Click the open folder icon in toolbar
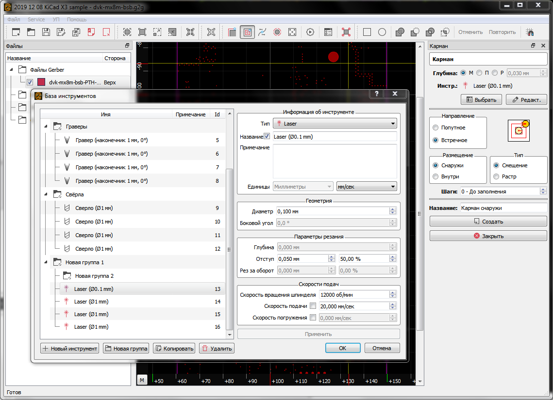This screenshot has height=400, width=553. click(31, 32)
